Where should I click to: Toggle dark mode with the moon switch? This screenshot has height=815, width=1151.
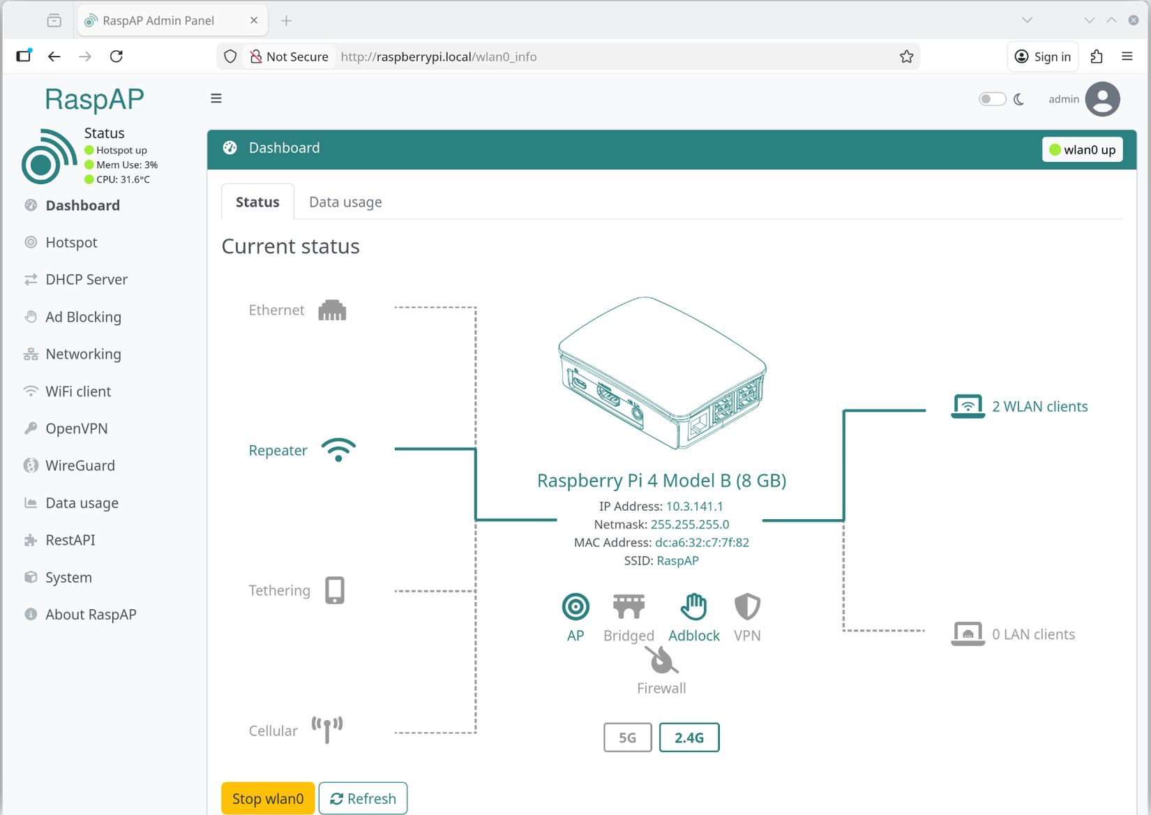click(992, 98)
